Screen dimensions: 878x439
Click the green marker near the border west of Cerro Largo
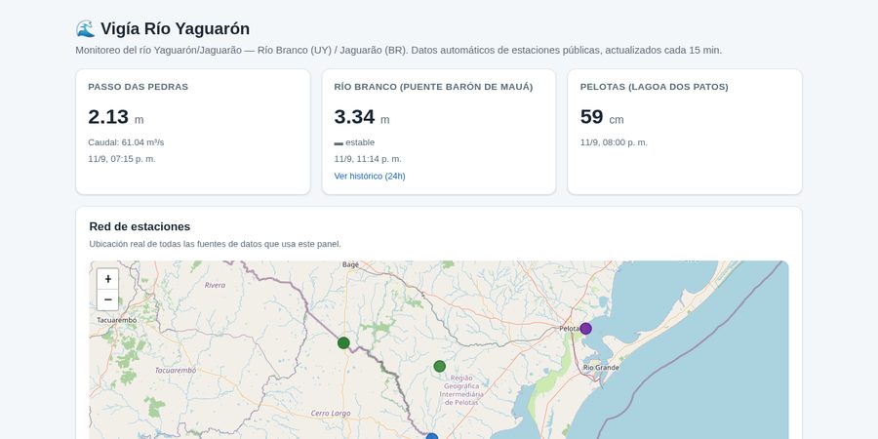coord(343,342)
